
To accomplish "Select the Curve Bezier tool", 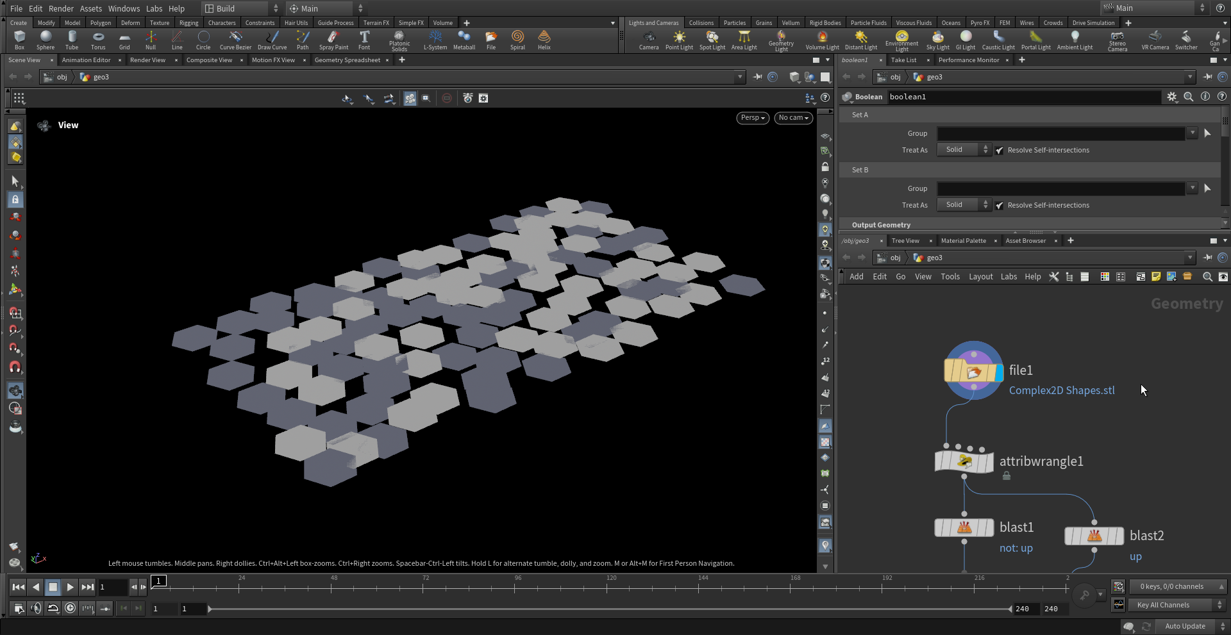I will [x=235, y=40].
